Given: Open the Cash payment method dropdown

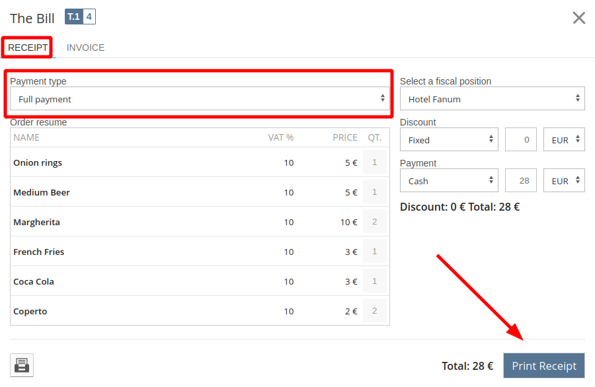Looking at the screenshot, I should (x=449, y=181).
